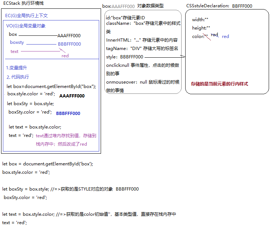Click the blue 'red' value after color
The width and height of the screenshot is (276, 230).
click(x=225, y=37)
